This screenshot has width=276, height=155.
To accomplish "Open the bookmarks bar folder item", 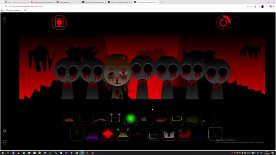I will point(13,10).
